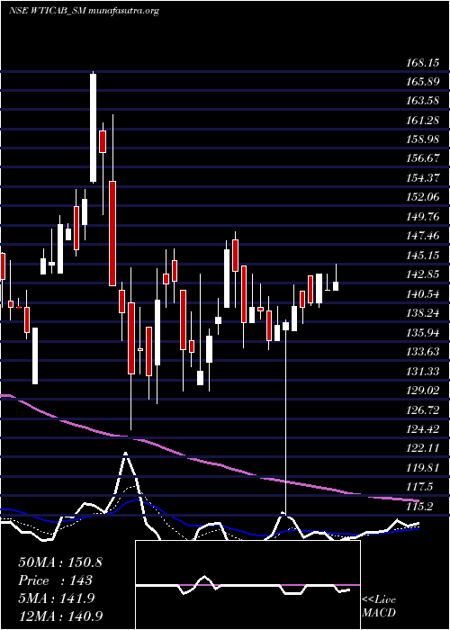450x630 pixels.
Task: Click the 5MA : 141.9 indicator text
Action: pyautogui.click(x=57, y=598)
